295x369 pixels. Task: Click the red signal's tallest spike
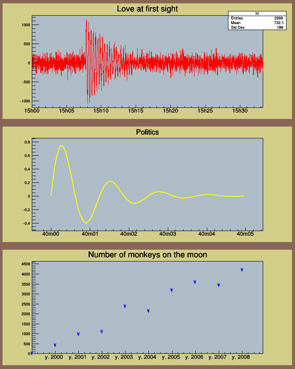pyautogui.click(x=86, y=20)
